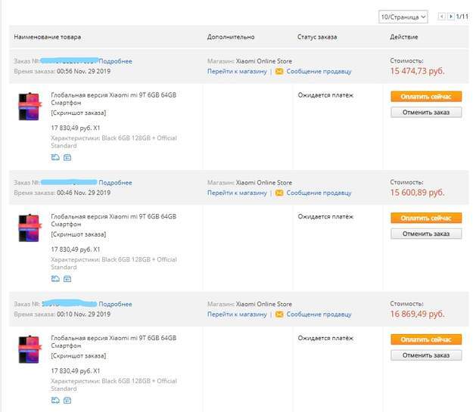Click envelope icon for the 16 869,49 руб. order
476x412 pixels.
pos(279,314)
